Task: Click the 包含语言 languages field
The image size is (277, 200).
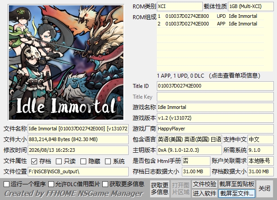Action: coord(189,139)
